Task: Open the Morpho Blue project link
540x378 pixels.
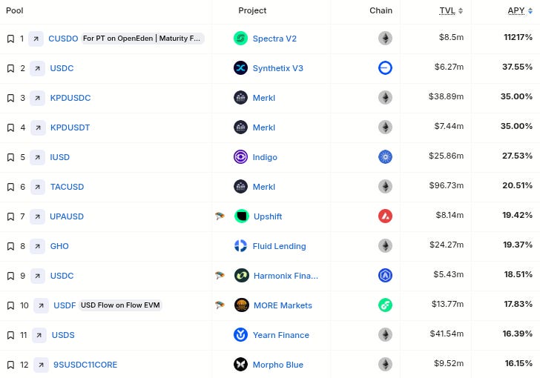Action: (x=278, y=365)
